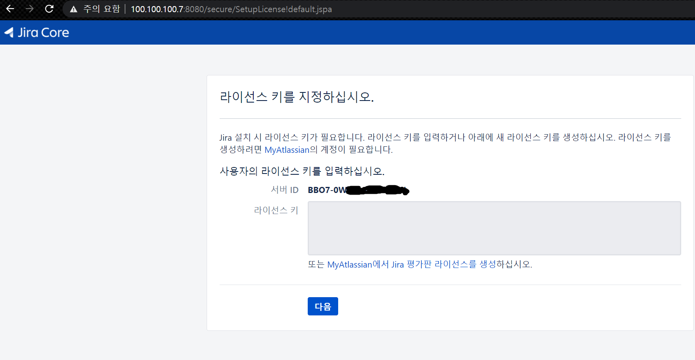
Task: Click the 주의 요함 security label
Action: (101, 9)
